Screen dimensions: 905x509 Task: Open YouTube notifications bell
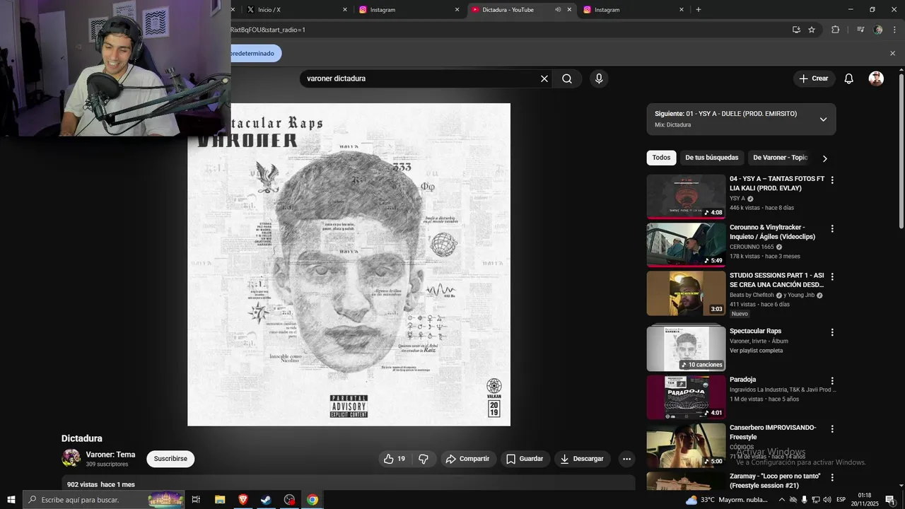click(848, 78)
